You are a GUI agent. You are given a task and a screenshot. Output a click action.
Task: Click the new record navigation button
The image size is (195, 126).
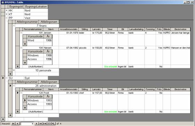[45, 124]
